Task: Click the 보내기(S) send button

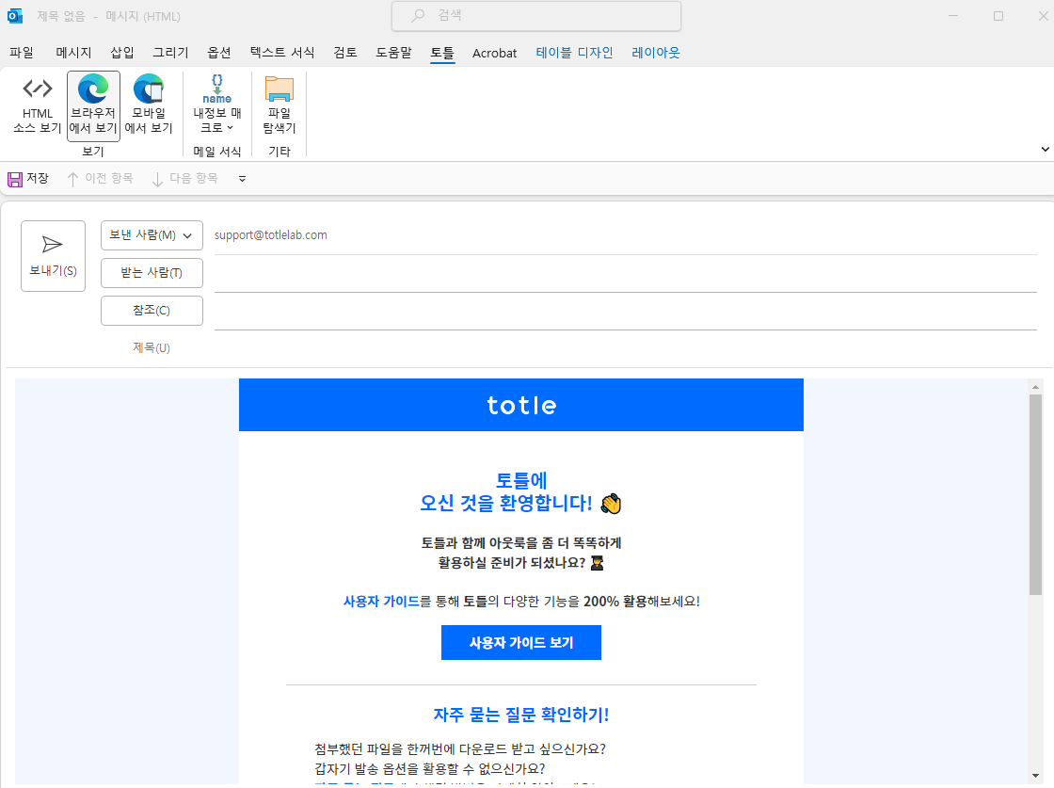Action: (x=53, y=256)
